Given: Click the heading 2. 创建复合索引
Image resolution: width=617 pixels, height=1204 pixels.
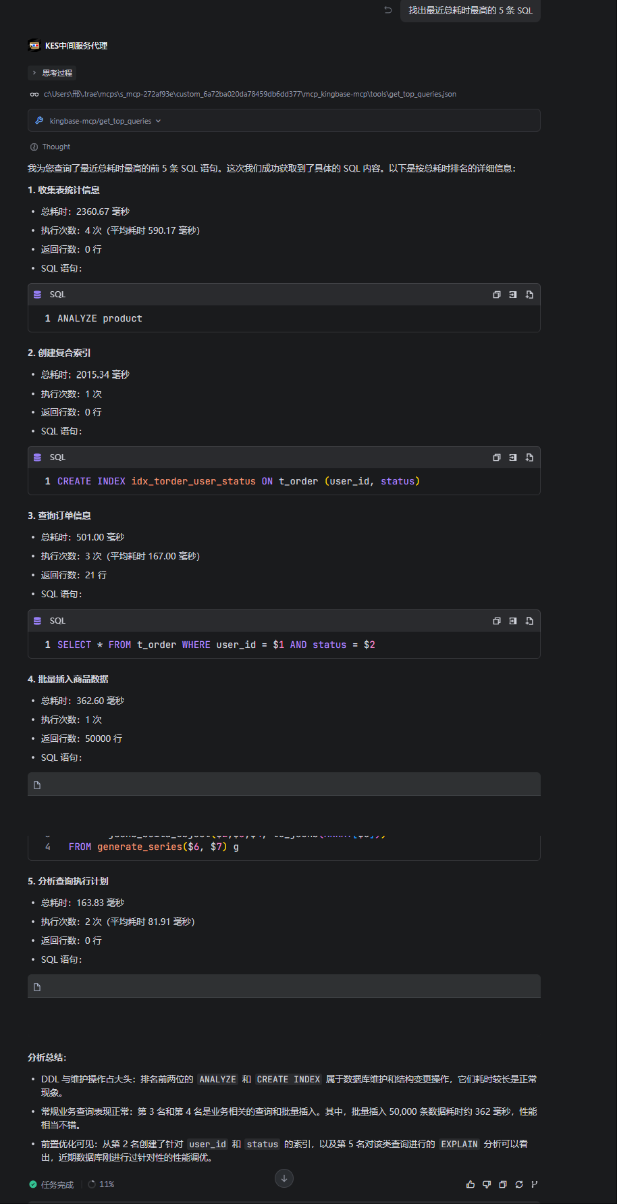Looking at the screenshot, I should pos(59,353).
